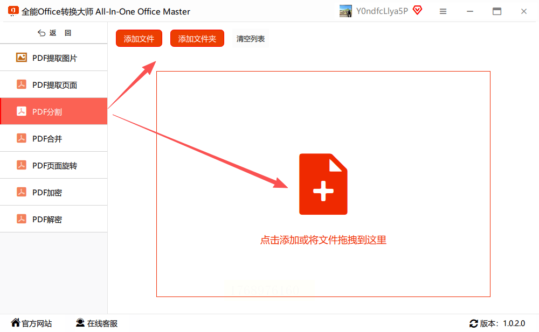Click the PDF页面旋转 icon

point(22,165)
